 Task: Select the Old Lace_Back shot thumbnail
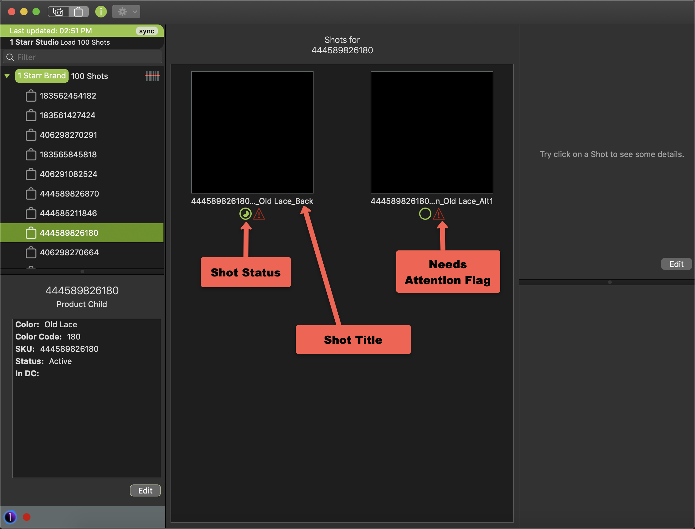point(252,132)
